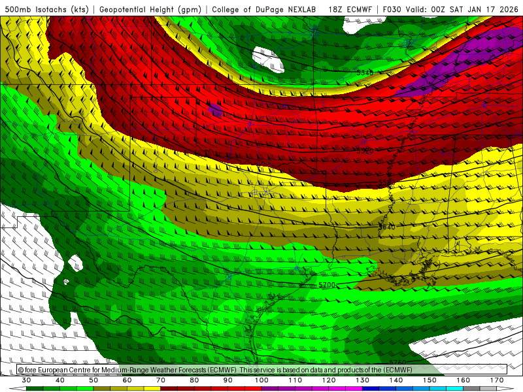Click the 50 label on the color scale
This screenshot has height=392, width=523.
point(93,380)
